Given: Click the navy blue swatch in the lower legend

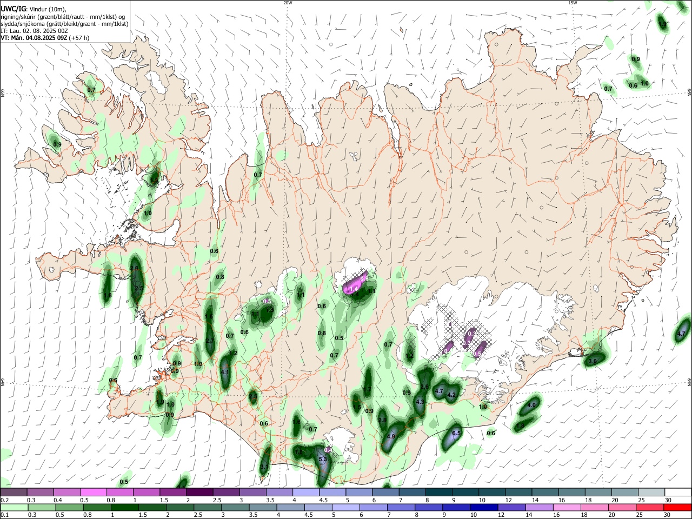Looking at the screenshot, I should 483,507.
